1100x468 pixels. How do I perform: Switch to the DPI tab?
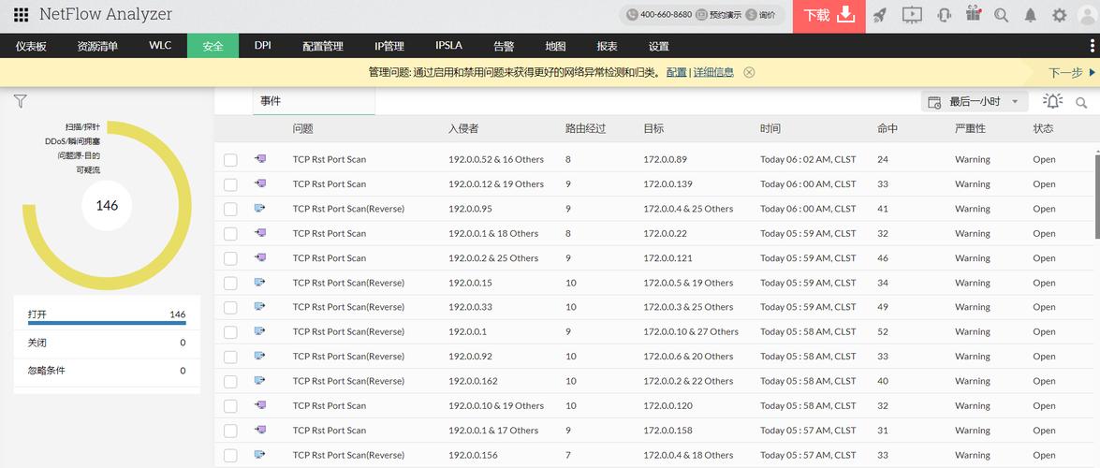click(262, 45)
